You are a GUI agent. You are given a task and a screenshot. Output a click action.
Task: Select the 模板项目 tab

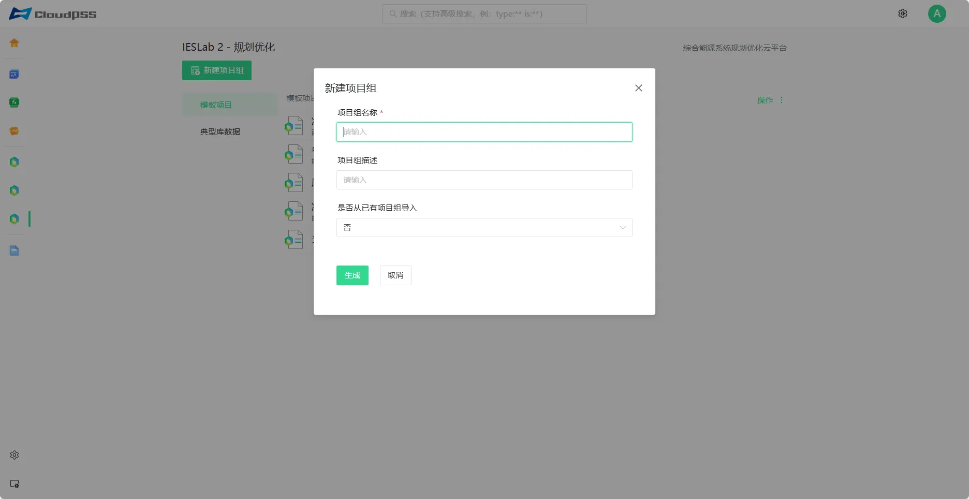pyautogui.click(x=230, y=105)
